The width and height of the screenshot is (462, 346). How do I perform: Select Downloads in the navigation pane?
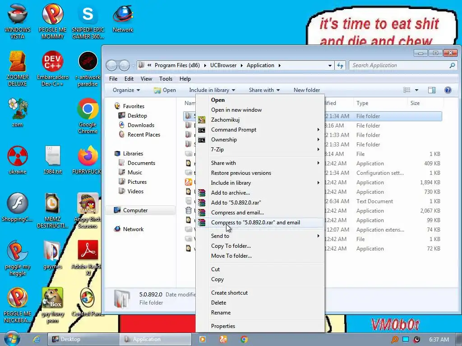click(x=141, y=125)
